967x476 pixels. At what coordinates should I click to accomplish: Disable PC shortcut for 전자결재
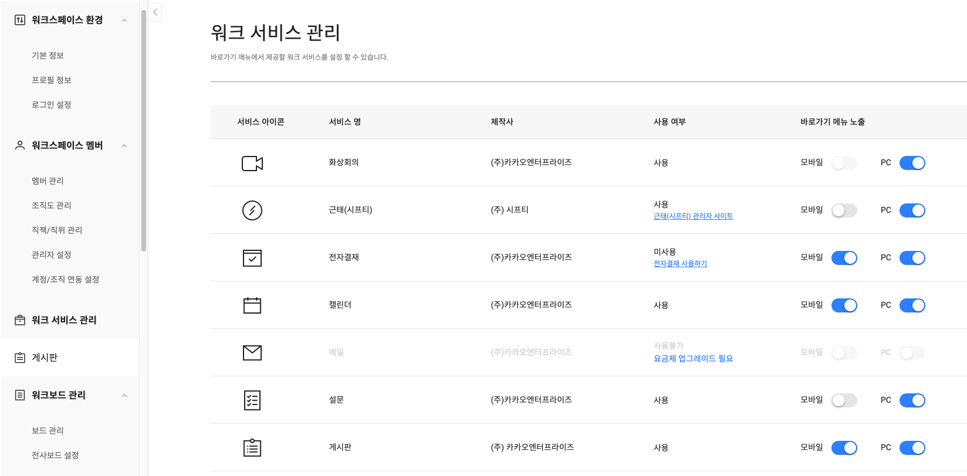point(912,258)
